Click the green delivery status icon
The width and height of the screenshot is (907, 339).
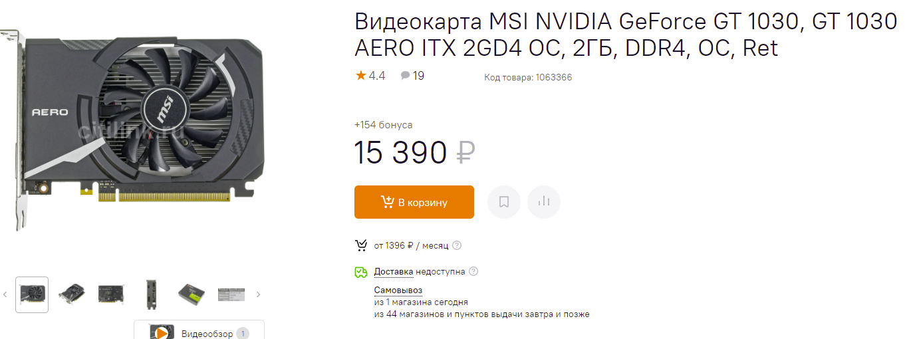pos(361,272)
